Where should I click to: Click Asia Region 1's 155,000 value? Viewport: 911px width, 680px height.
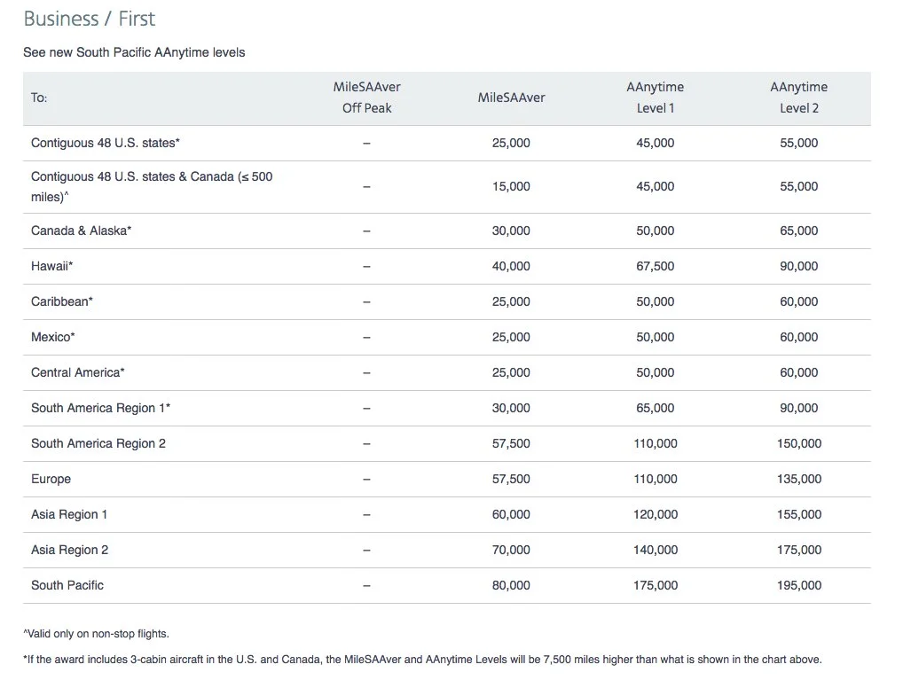(799, 514)
